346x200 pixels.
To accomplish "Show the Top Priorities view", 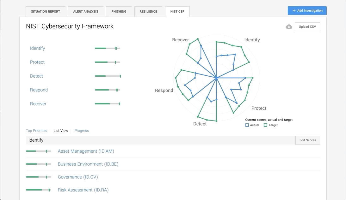I will [36, 131].
